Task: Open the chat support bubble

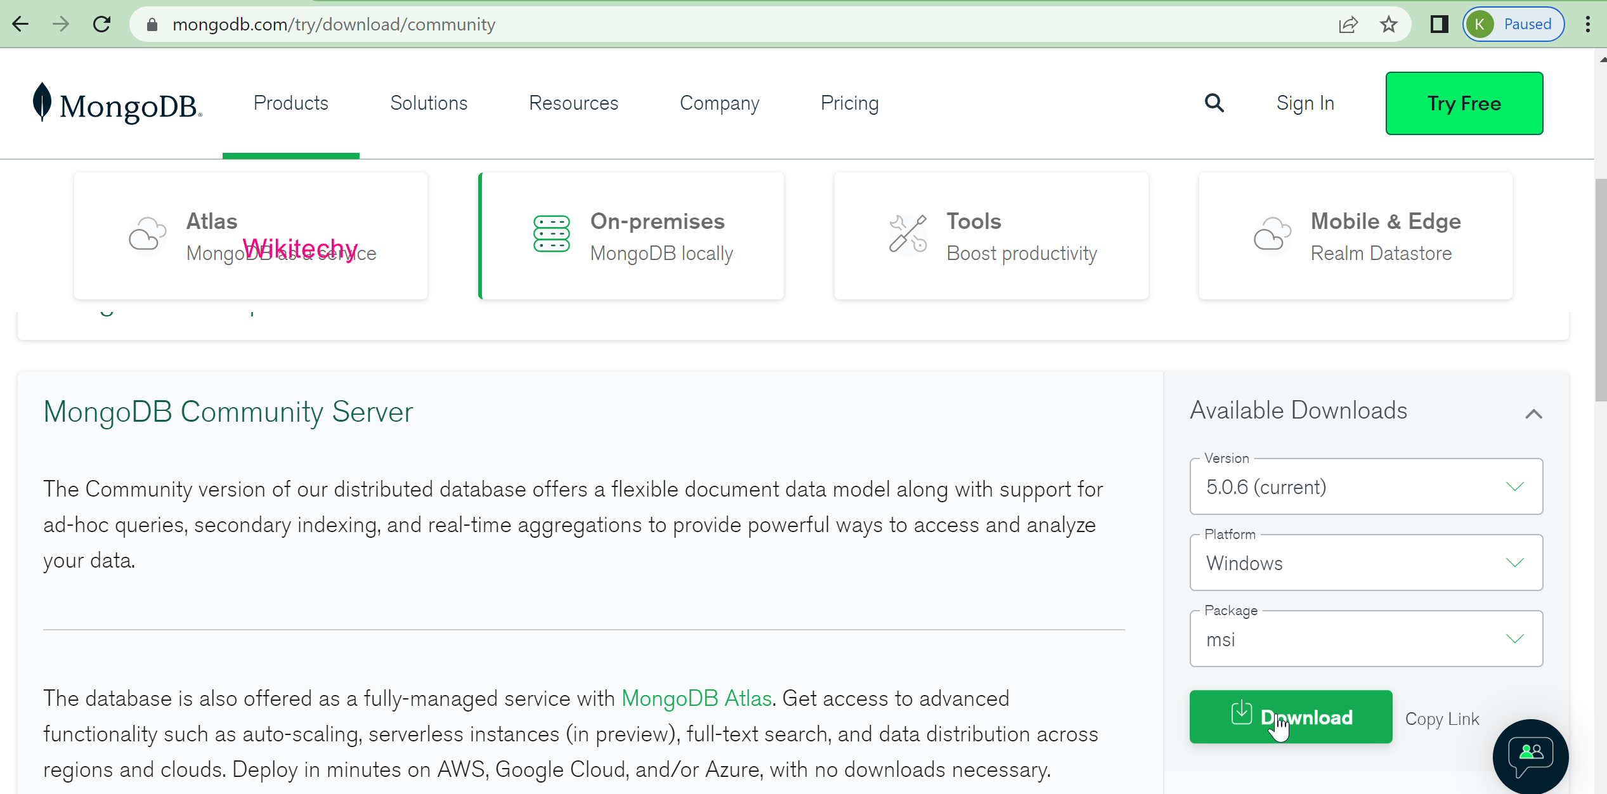Action: (x=1530, y=756)
